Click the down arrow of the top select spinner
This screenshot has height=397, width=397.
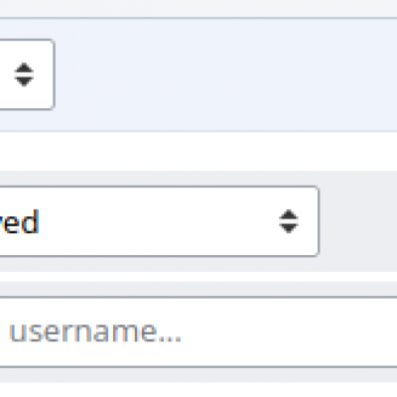tap(24, 81)
